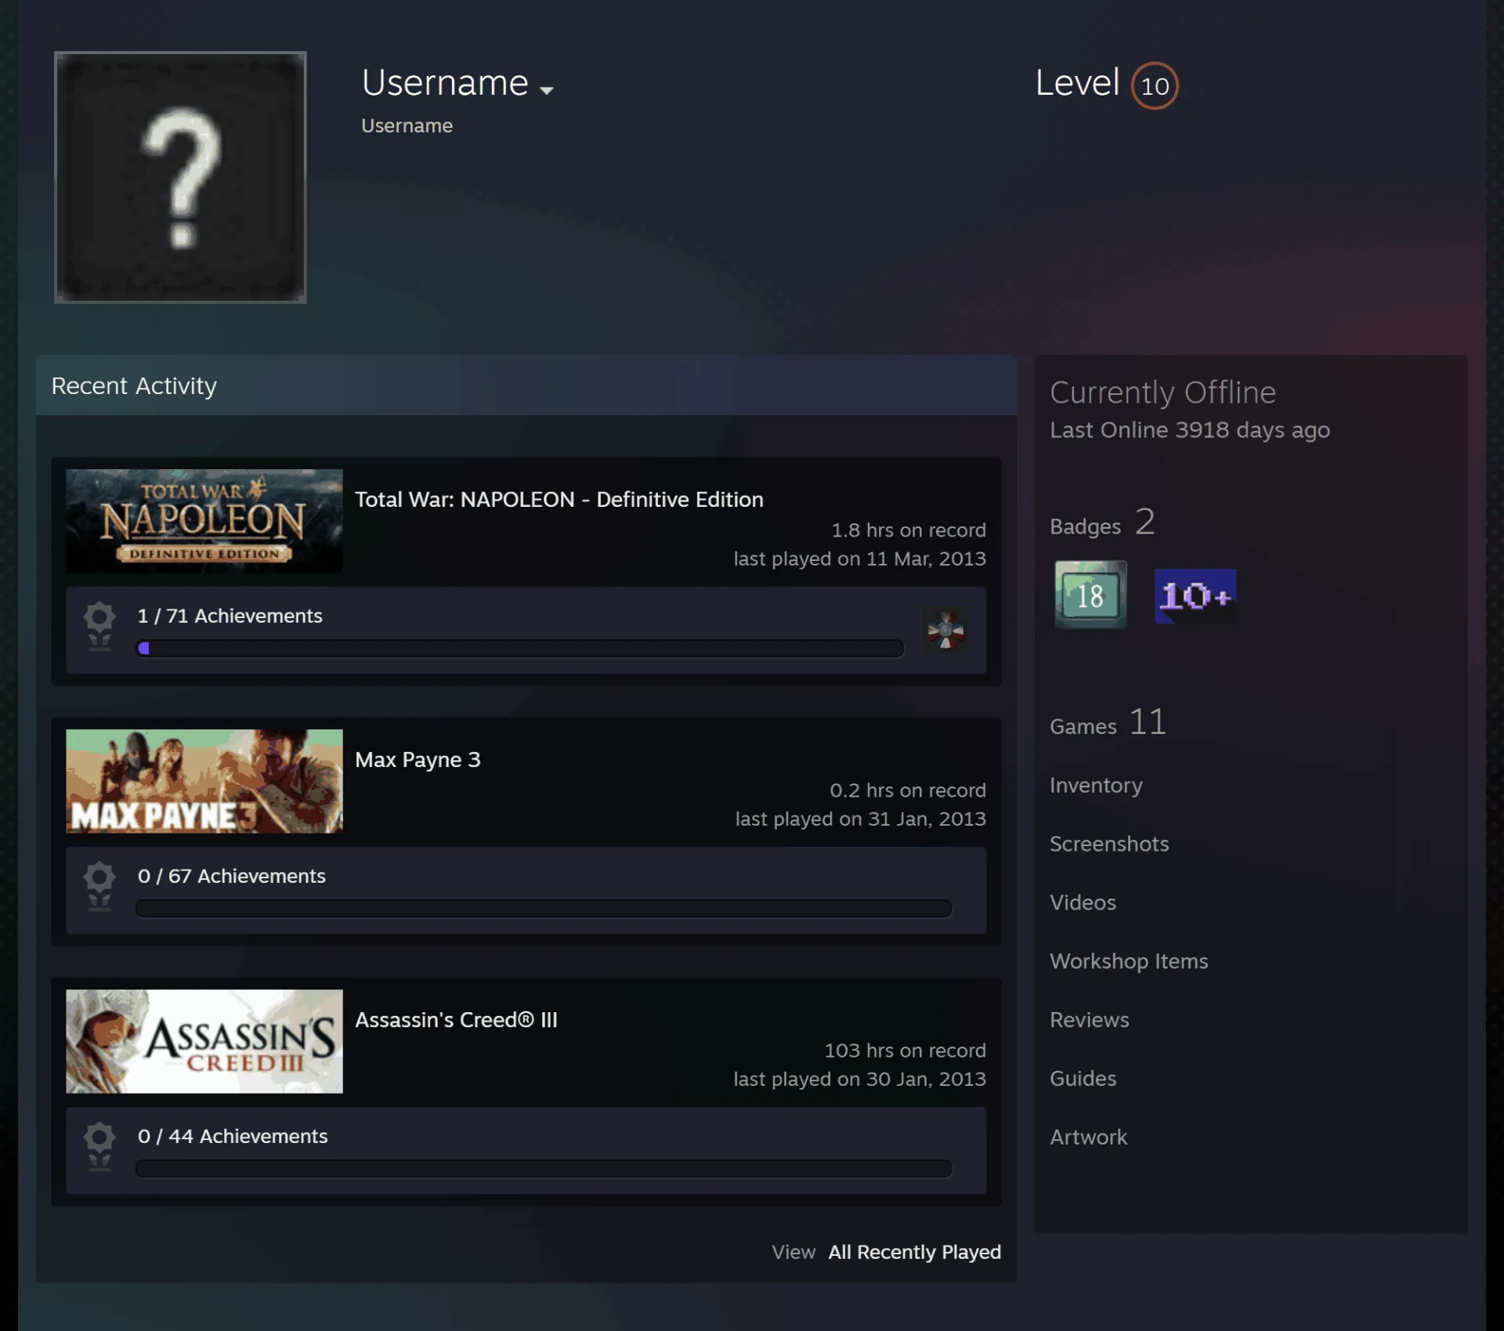Screen dimensions: 1504x1331
Task: Click the Assassin's Creed III game thumbnail
Action: pyautogui.click(x=204, y=1041)
